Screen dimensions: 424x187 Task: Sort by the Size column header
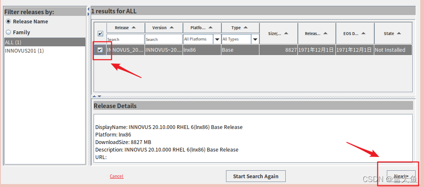pyautogui.click(x=279, y=33)
